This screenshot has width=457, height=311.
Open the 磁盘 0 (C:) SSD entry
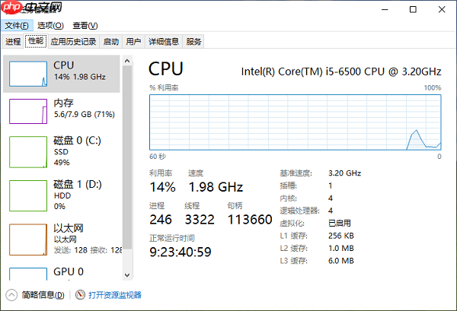point(62,151)
